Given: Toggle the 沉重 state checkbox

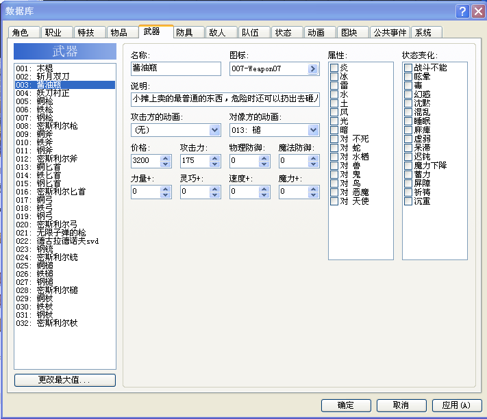Looking at the screenshot, I should pos(408,201).
